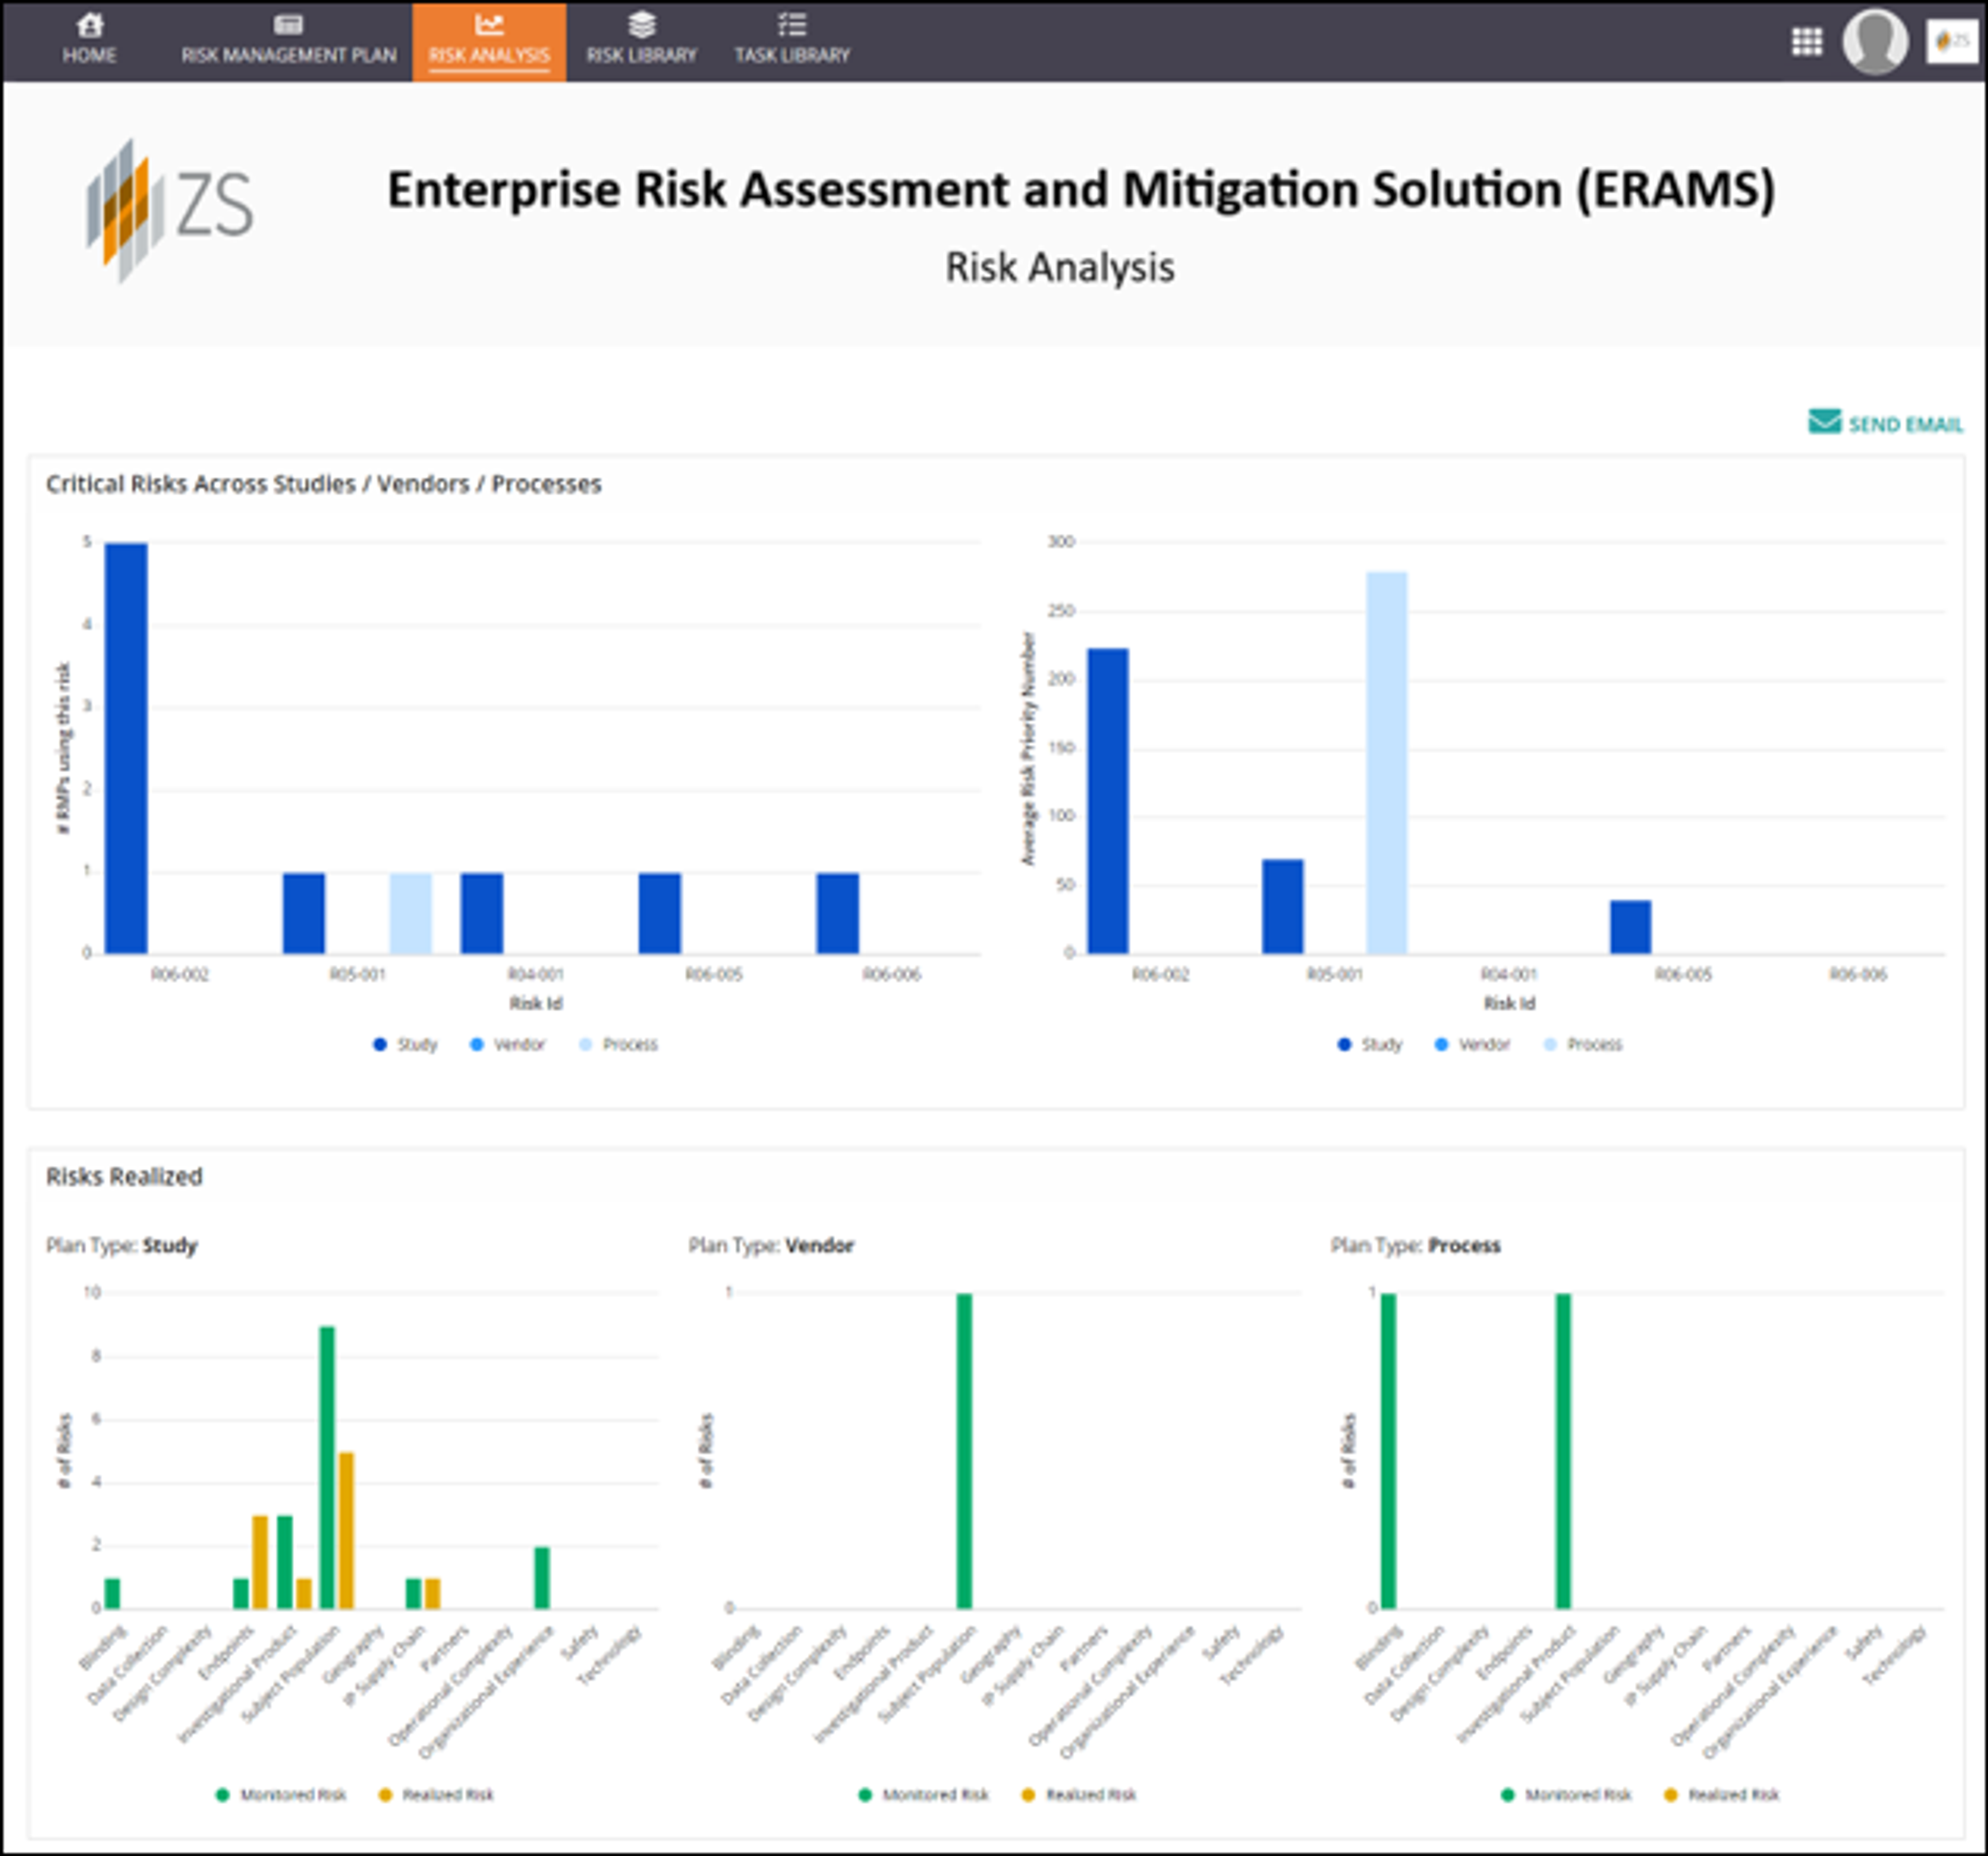This screenshot has width=1988, height=1856.
Task: Click the R04-001 bar in RMP count chart
Action: click(x=482, y=913)
